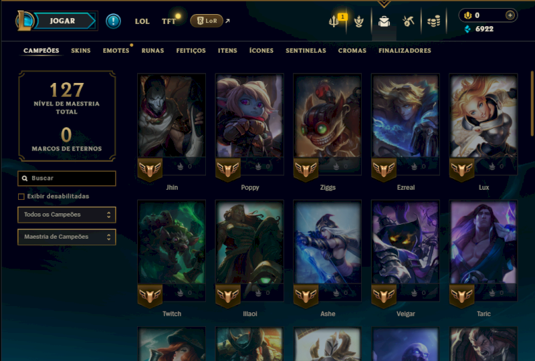Viewport: 535px width, 361px height.
Task: Click the Jhin mastery crest badge
Action: click(x=150, y=169)
